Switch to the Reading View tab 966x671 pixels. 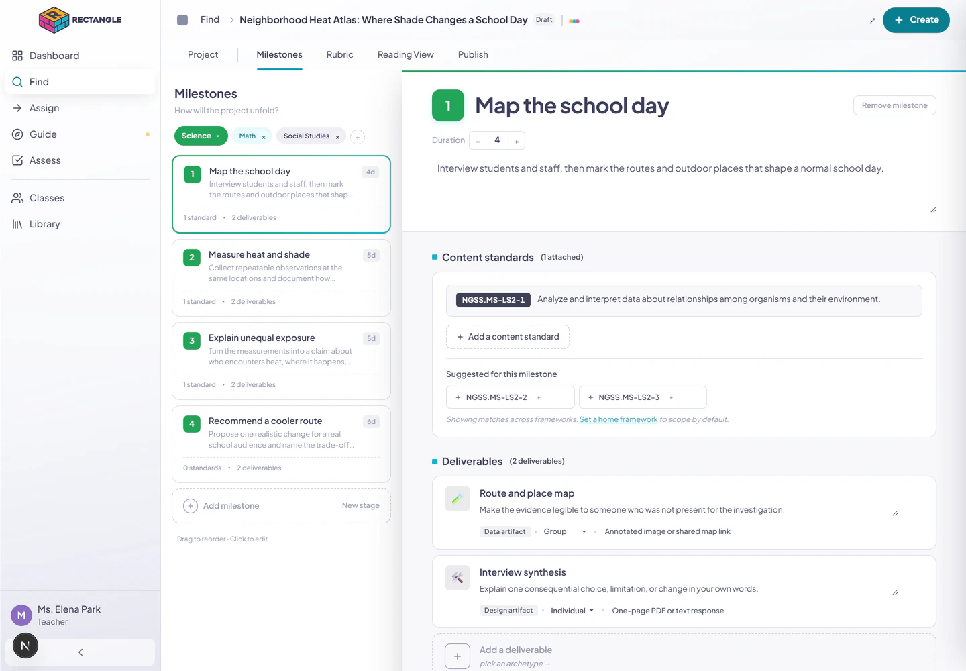(405, 54)
